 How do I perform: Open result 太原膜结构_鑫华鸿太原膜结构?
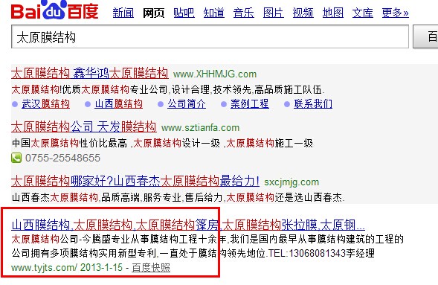pyautogui.click(x=90, y=74)
